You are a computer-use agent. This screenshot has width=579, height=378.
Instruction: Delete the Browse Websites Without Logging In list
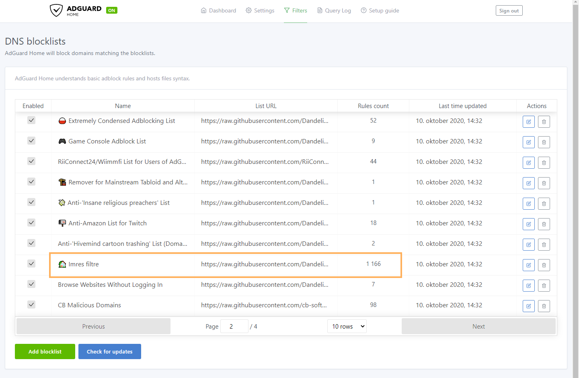[x=544, y=286]
